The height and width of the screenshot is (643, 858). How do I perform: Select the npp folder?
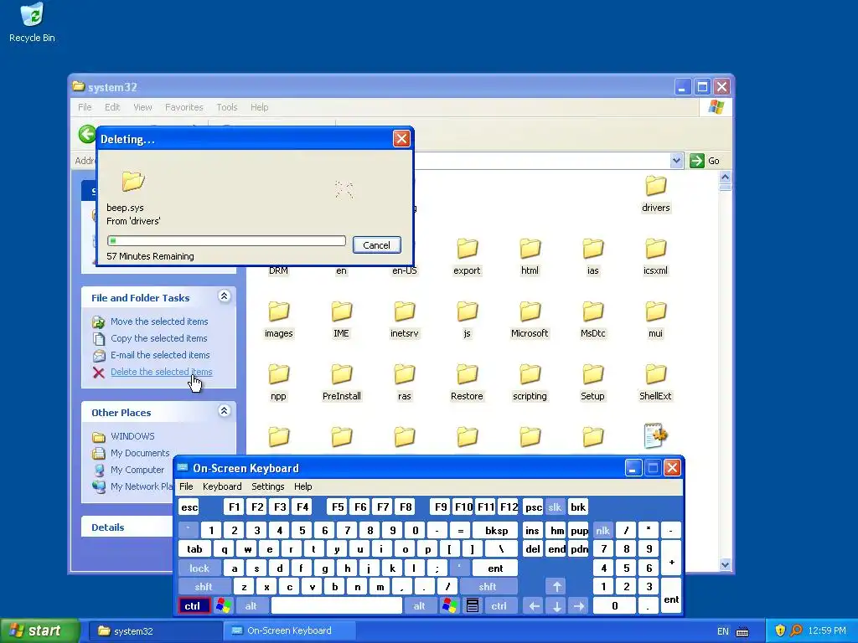[x=278, y=382]
